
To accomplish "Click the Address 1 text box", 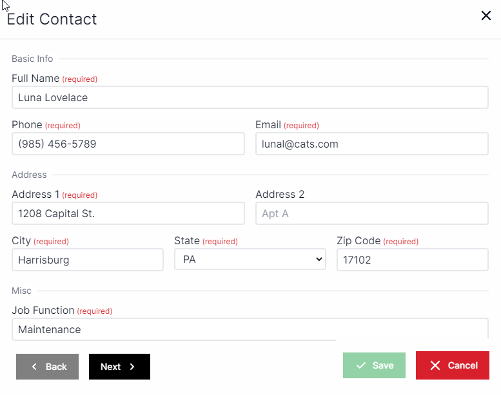I will tap(128, 213).
